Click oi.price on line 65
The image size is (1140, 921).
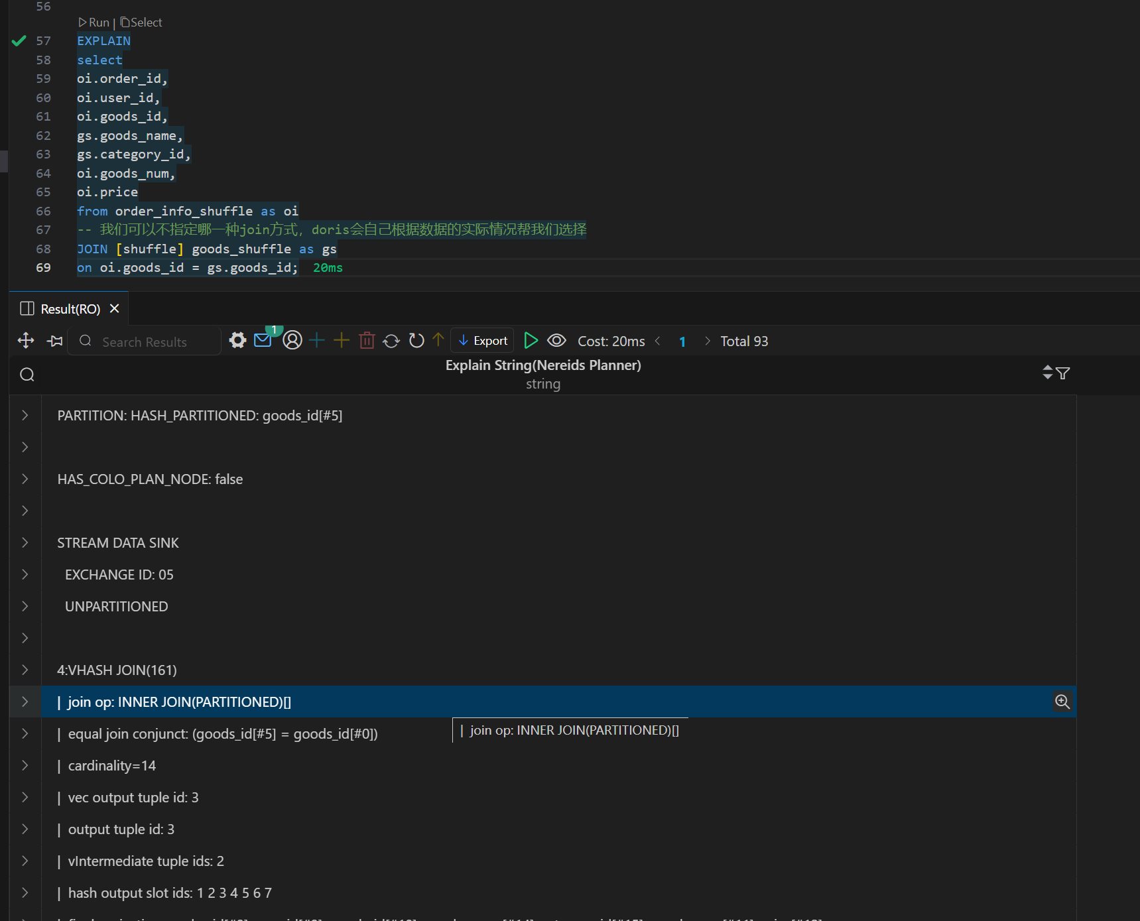107,192
